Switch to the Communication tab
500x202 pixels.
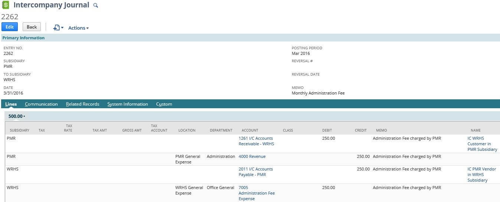(x=41, y=104)
